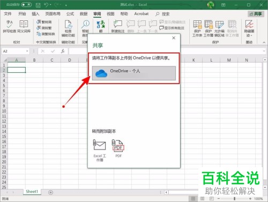Click the zoom out minus button
The width and height of the screenshot is (268, 202).
point(219,199)
